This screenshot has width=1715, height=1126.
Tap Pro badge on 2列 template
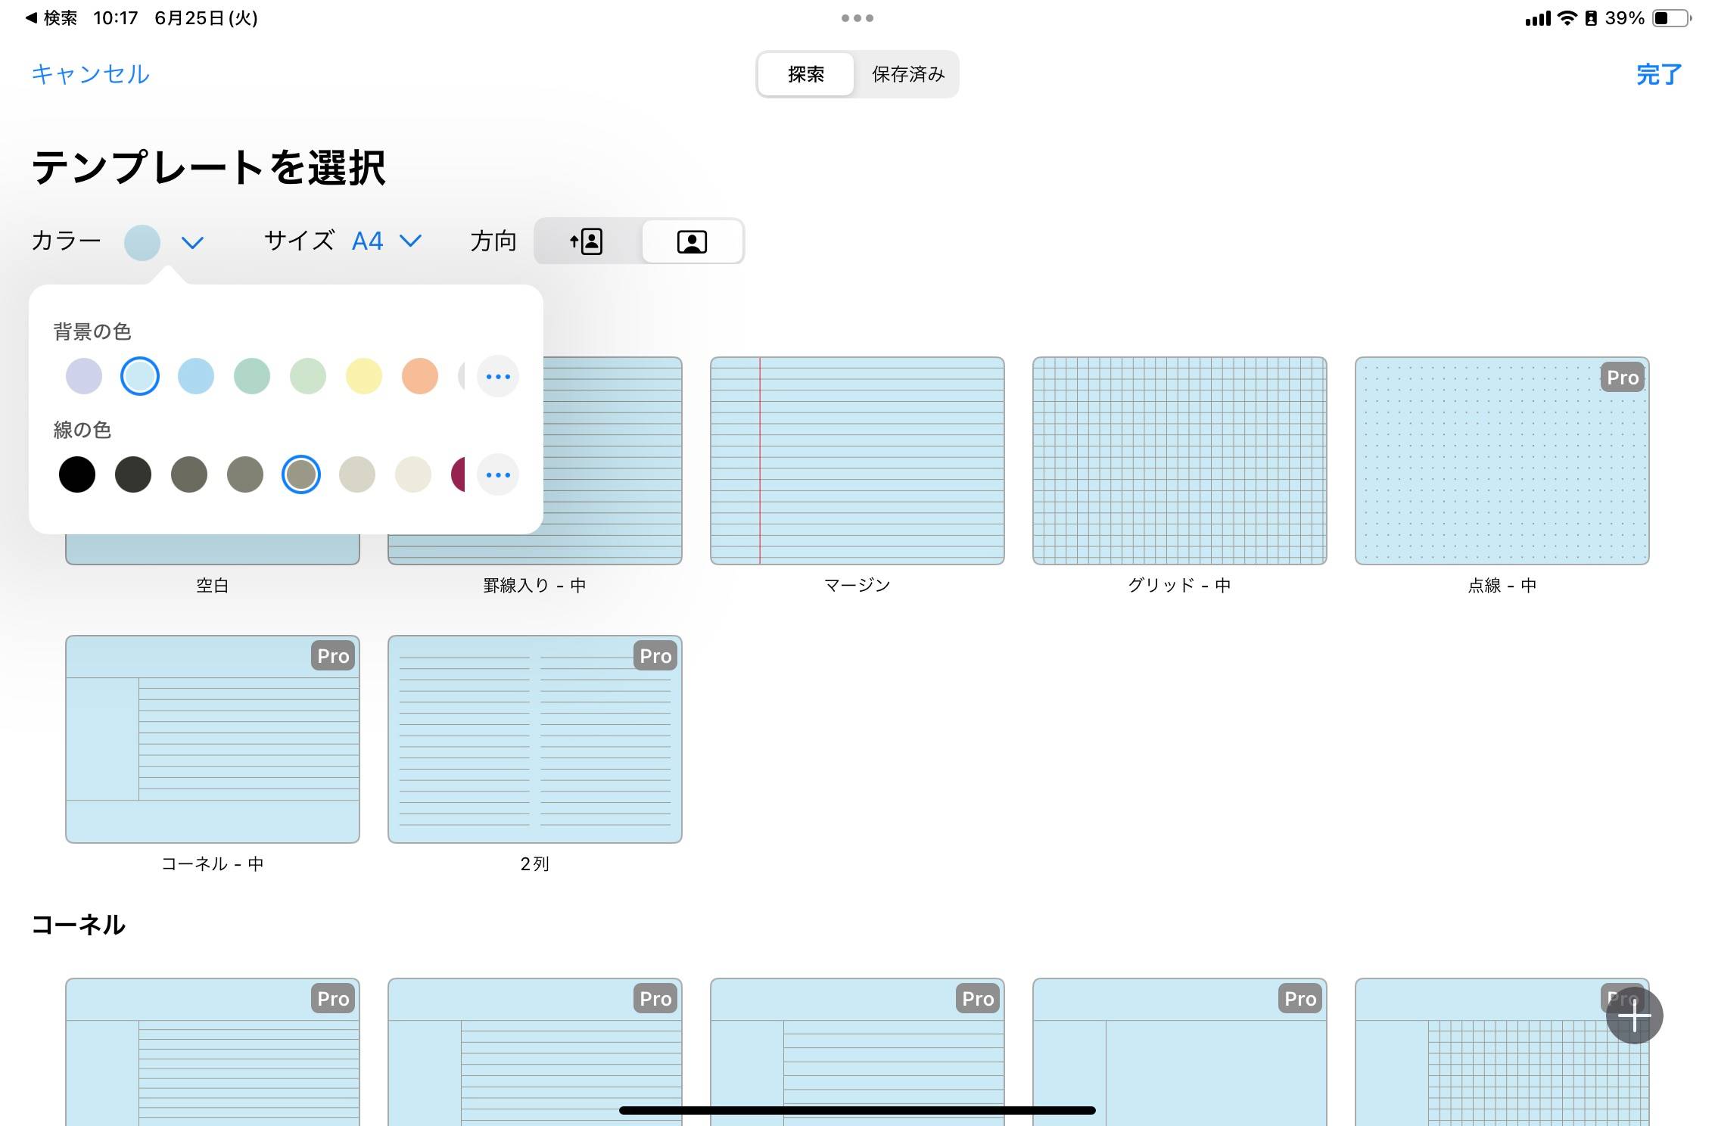tap(655, 656)
